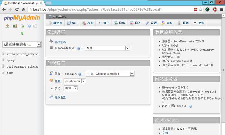Click the 更多设置 link
225x135 pixels.
click(60, 97)
